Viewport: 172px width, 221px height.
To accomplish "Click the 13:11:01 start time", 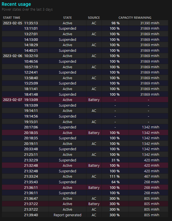I will (31, 29).
